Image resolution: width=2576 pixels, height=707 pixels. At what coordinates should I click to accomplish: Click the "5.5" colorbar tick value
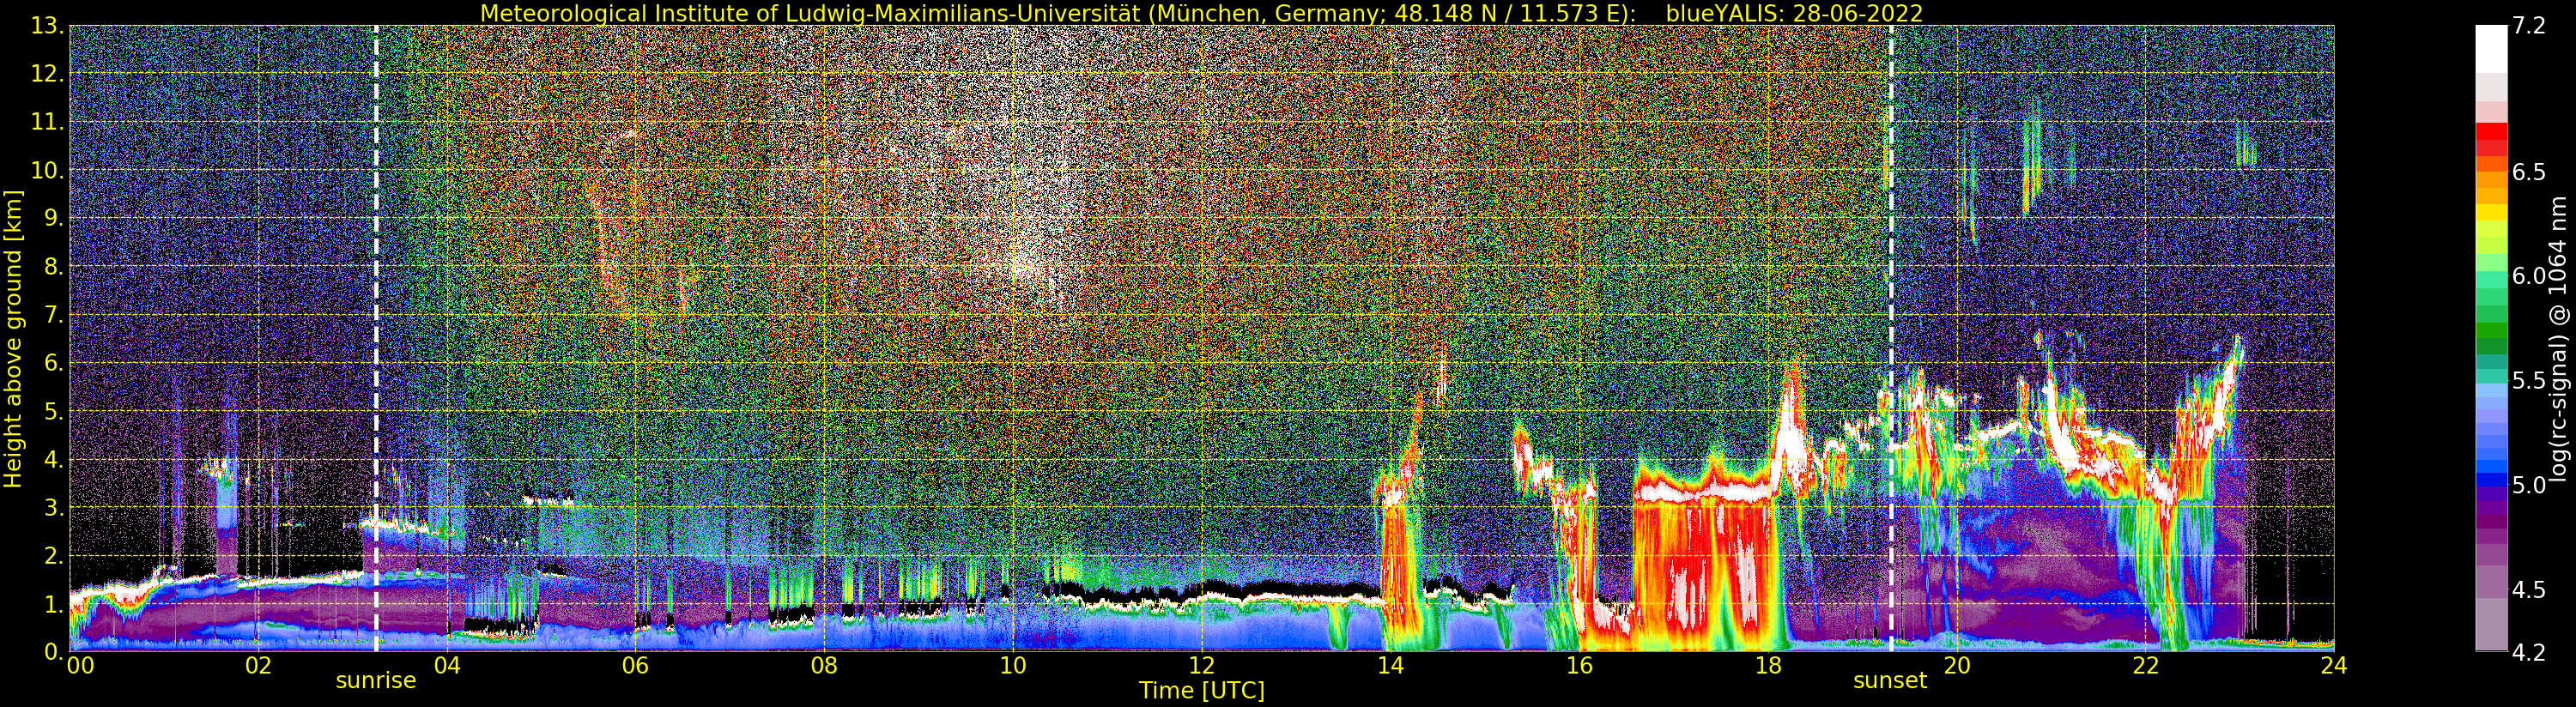point(2528,381)
